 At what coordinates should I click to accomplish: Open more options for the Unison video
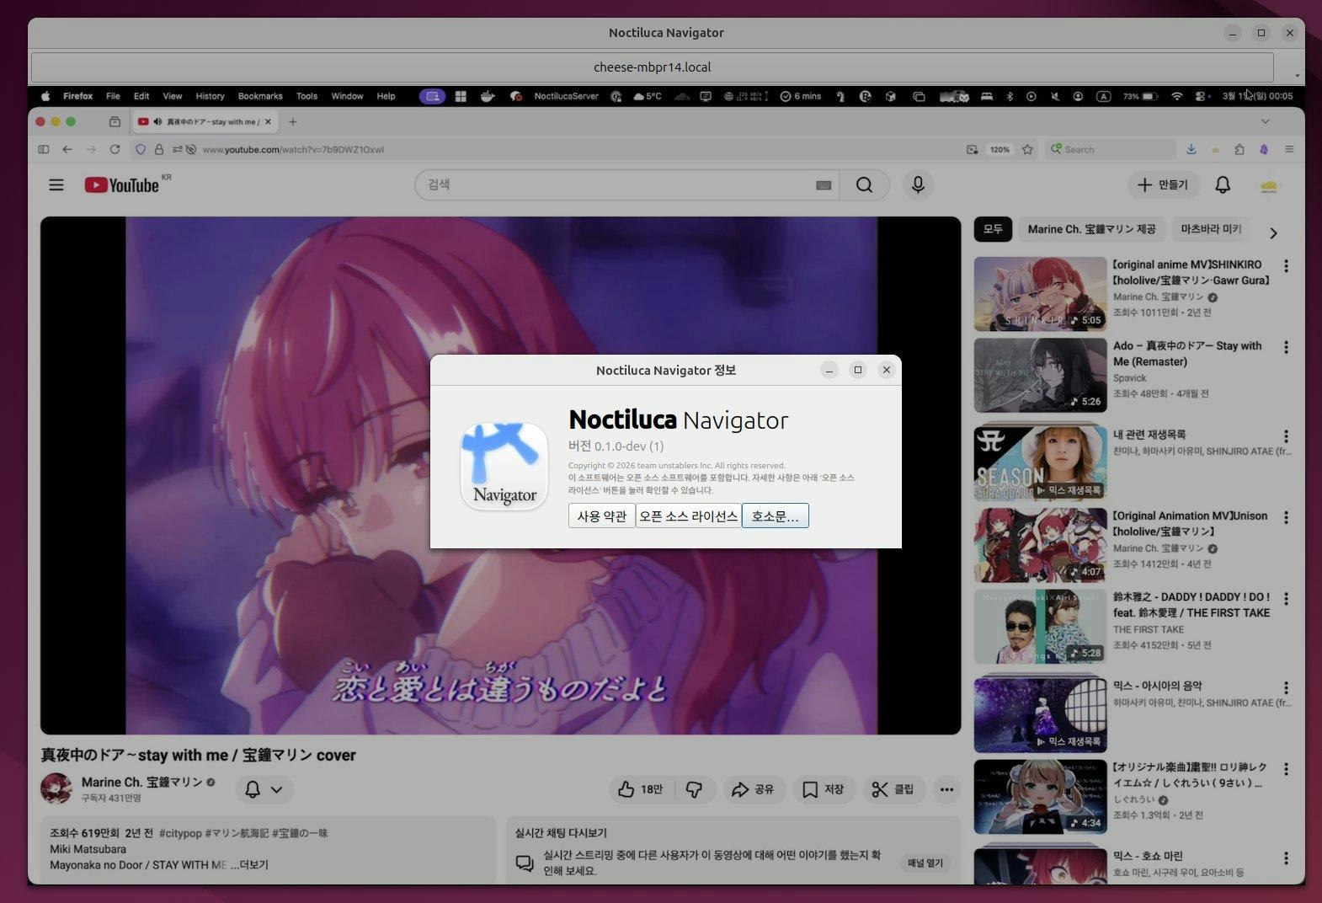tap(1286, 517)
